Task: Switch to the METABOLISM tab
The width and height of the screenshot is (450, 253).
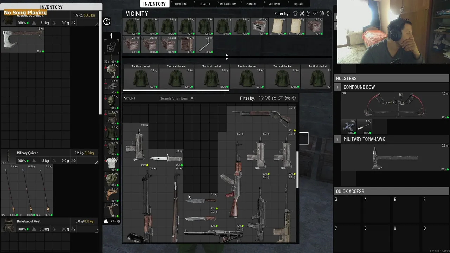Action: [x=228, y=4]
